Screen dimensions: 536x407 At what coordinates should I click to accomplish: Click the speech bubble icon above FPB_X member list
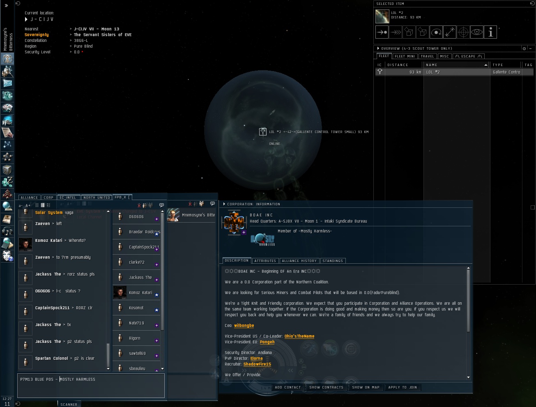[161, 205]
